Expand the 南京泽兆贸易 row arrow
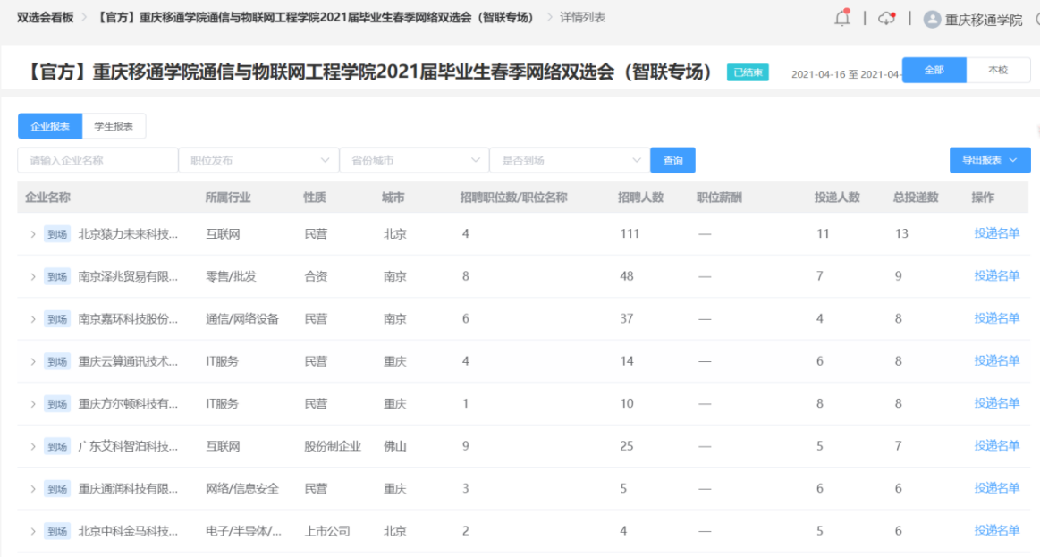Screen dimensions: 1040x557 (33, 277)
